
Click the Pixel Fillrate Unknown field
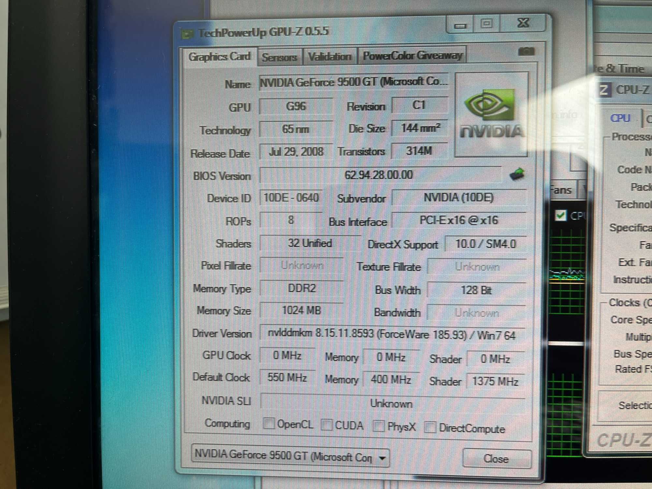302,266
